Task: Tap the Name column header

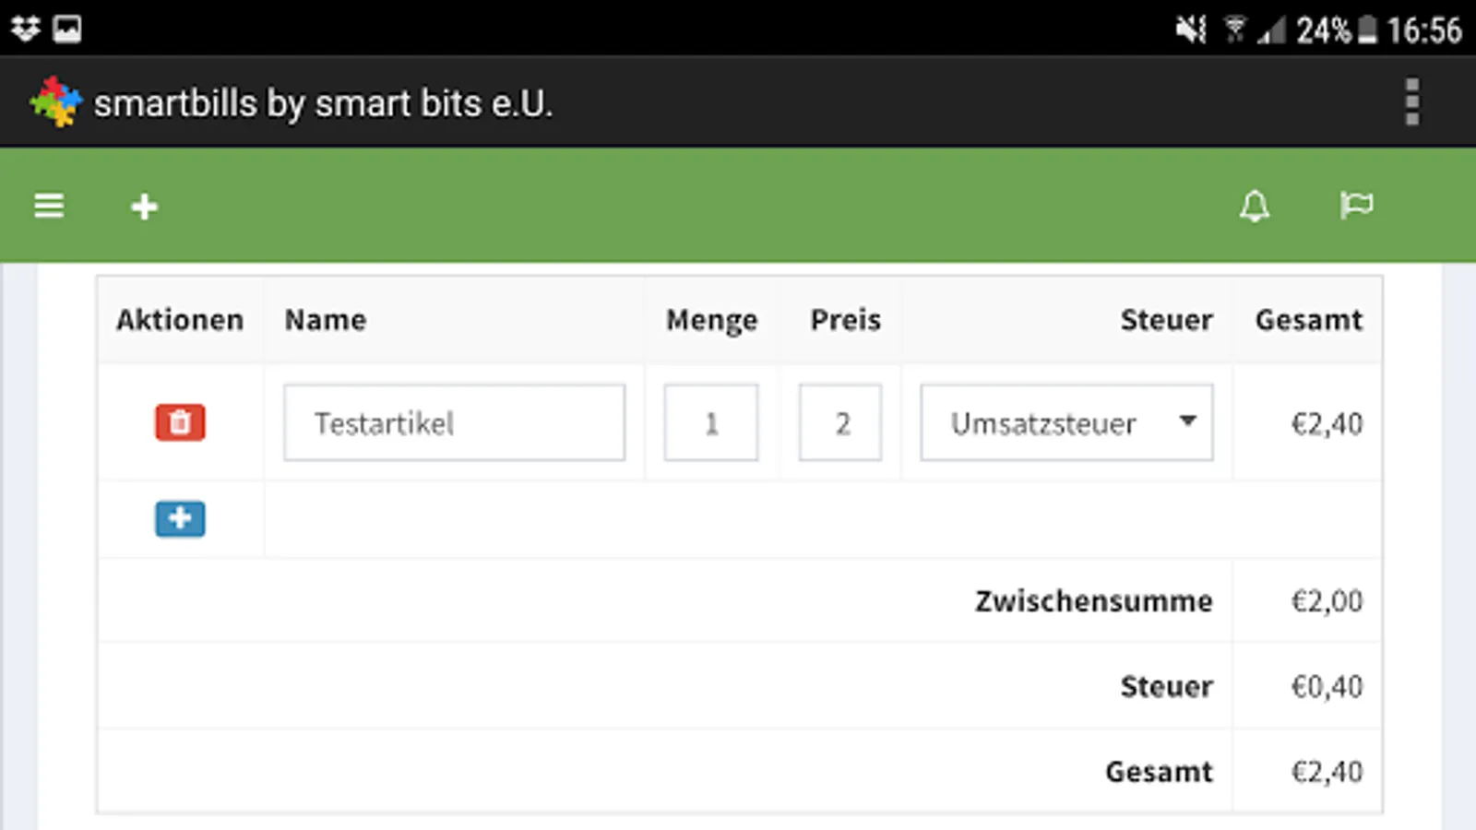Action: (325, 320)
